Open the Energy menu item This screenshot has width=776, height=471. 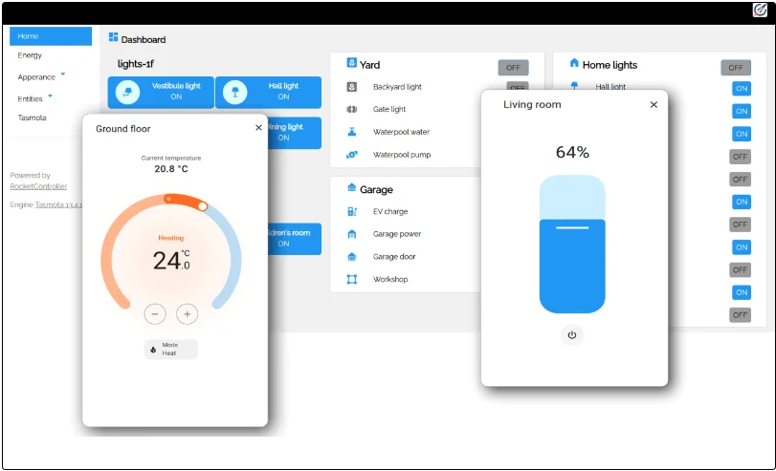click(x=30, y=55)
